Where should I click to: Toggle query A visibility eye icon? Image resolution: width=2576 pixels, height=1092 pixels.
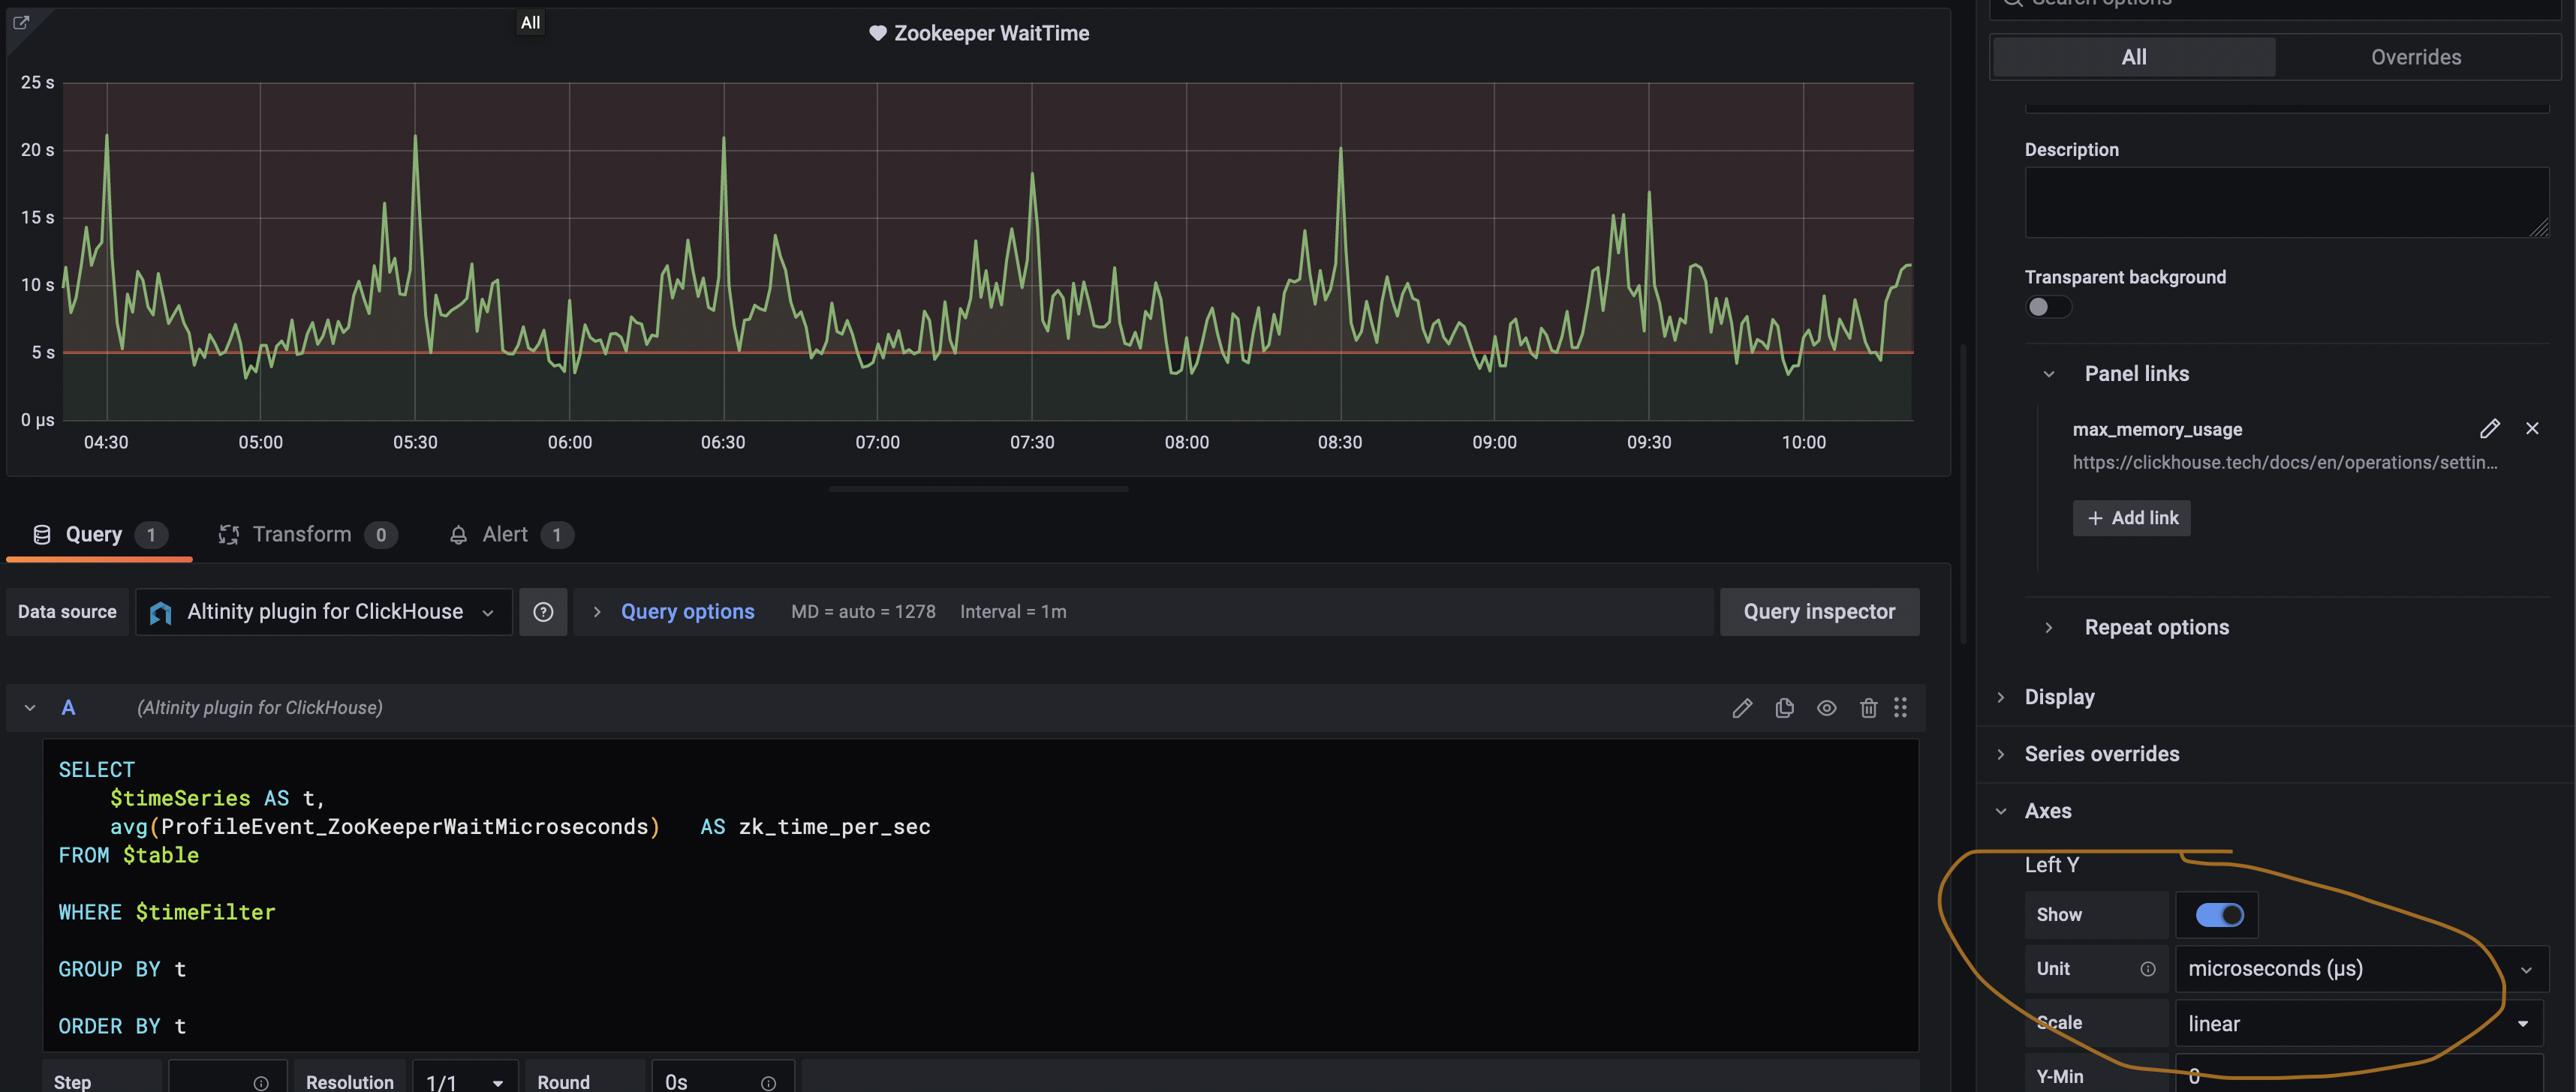pyautogui.click(x=1826, y=708)
